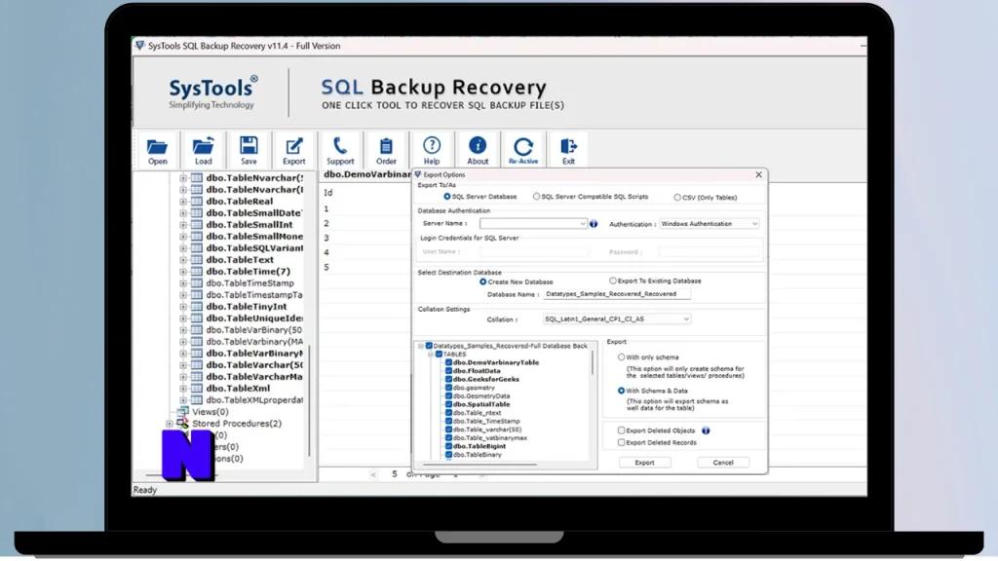Close the Export Options dialog

[758, 174]
